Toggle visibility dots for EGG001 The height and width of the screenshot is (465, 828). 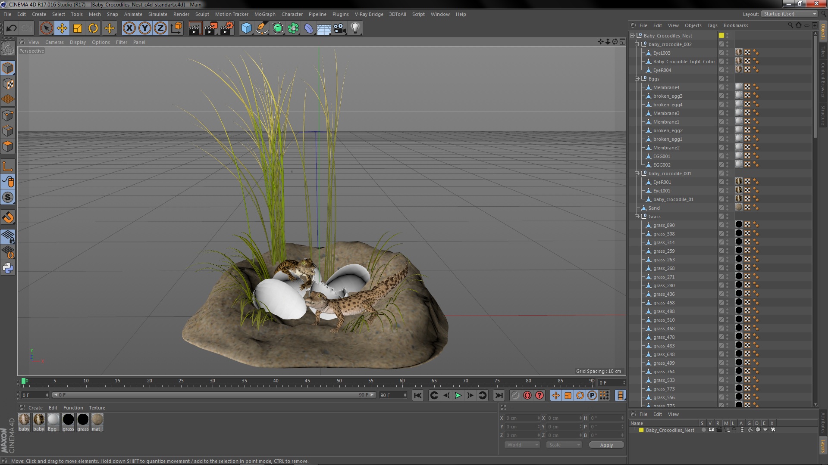pyautogui.click(x=727, y=156)
